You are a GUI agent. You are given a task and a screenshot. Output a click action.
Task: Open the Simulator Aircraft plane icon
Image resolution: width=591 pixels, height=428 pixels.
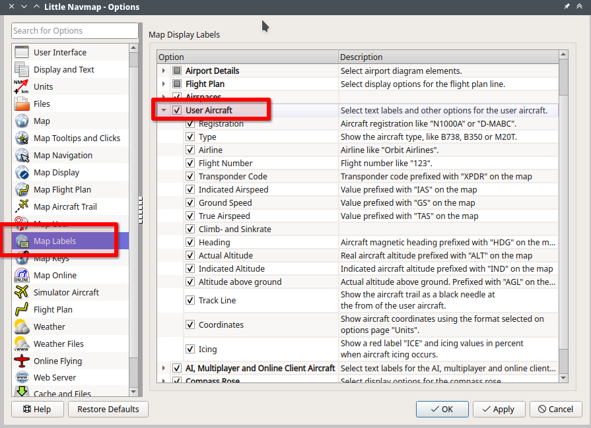22,293
